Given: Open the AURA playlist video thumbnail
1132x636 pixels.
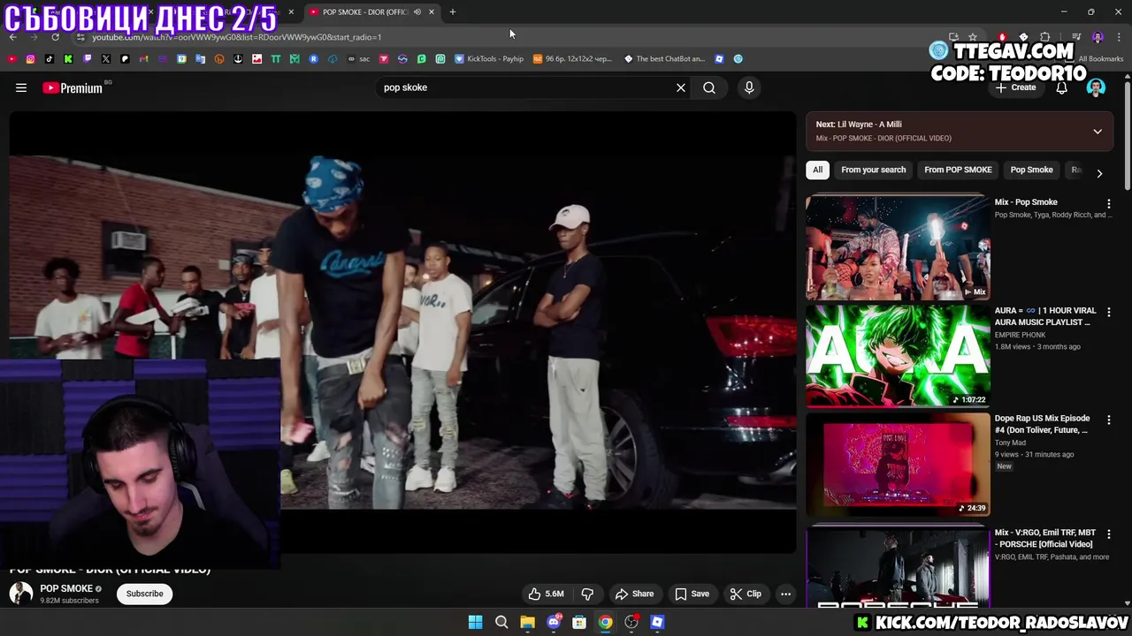Looking at the screenshot, I should tap(898, 356).
